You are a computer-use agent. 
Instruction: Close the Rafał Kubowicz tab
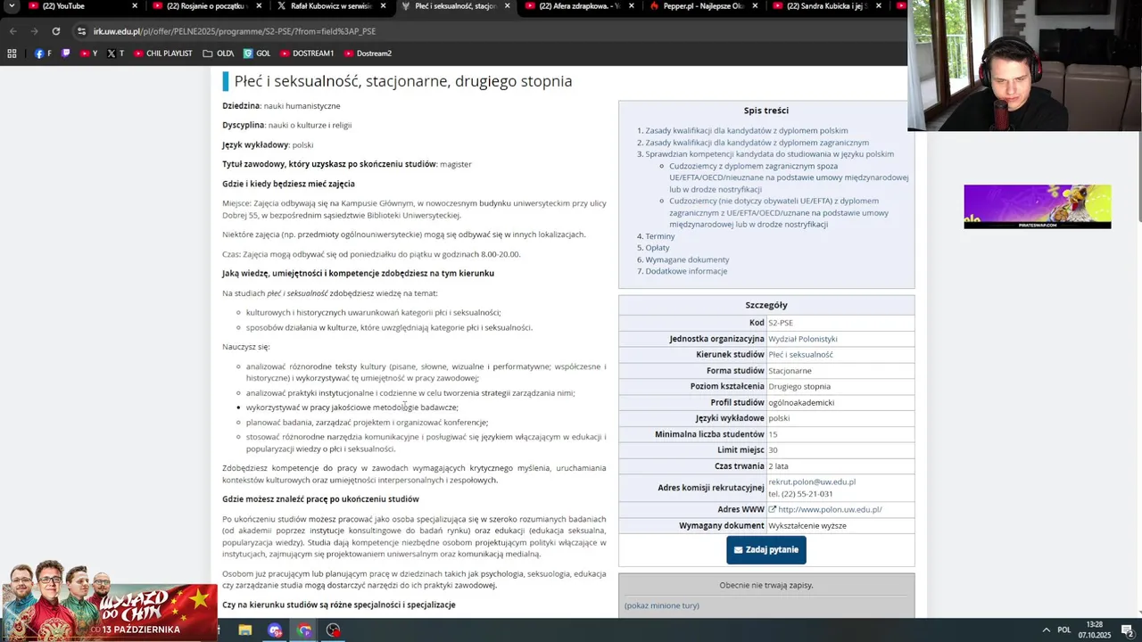[383, 6]
